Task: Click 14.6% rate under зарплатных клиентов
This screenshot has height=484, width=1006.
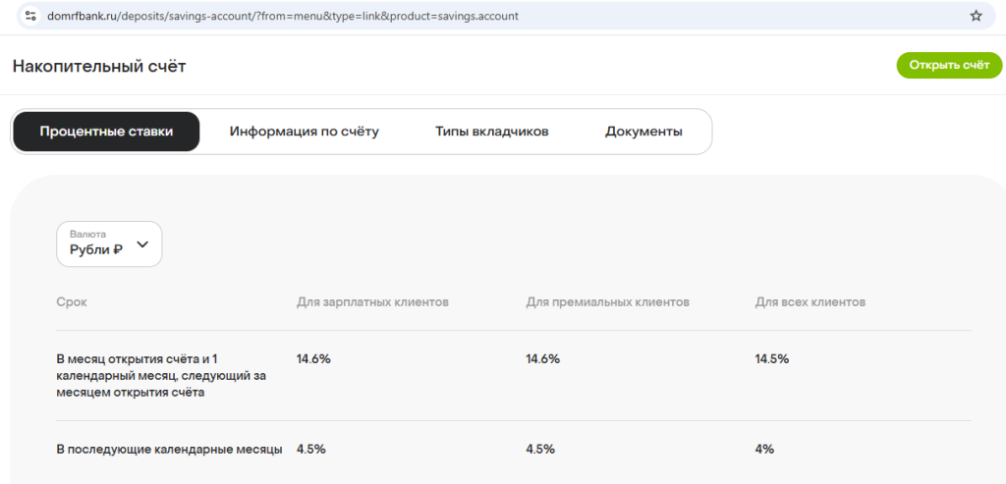Action: pyautogui.click(x=313, y=358)
